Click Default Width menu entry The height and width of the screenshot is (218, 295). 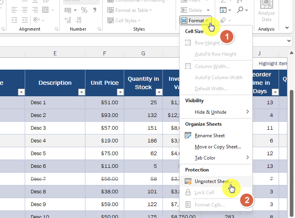216,88
